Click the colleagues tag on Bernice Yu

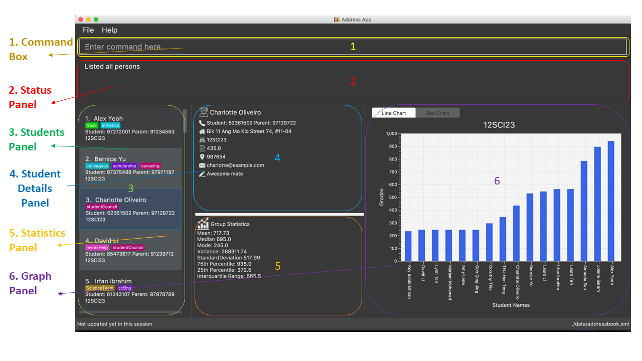pos(97,166)
